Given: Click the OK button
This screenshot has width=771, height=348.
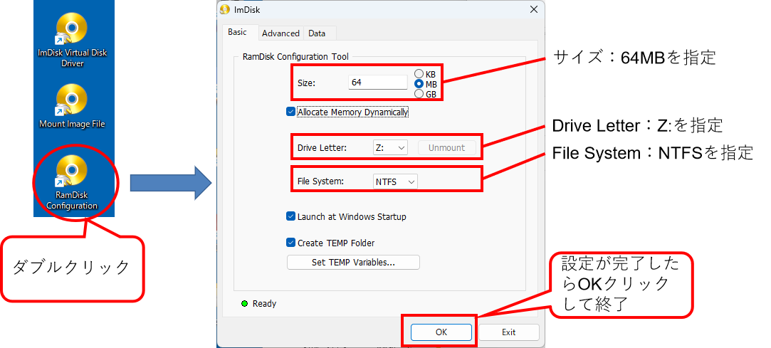Looking at the screenshot, I should point(441,332).
